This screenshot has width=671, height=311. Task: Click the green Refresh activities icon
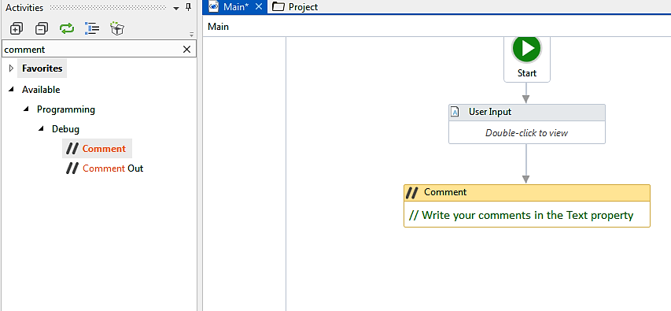pyautogui.click(x=67, y=28)
